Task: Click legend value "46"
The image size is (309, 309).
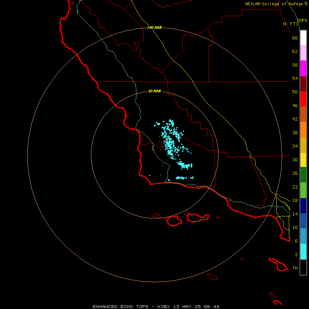Action: (295, 106)
